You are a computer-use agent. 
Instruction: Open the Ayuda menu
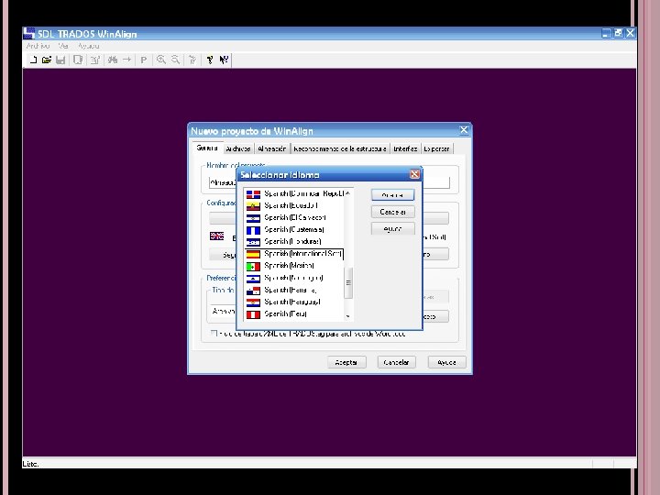[88, 46]
